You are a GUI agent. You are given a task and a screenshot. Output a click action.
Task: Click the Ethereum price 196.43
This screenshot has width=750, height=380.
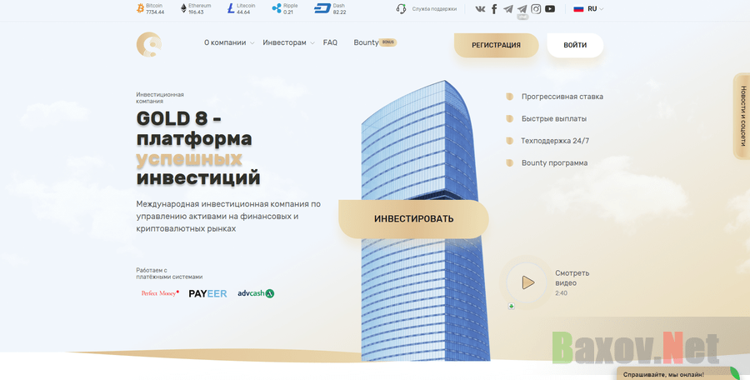196,12
